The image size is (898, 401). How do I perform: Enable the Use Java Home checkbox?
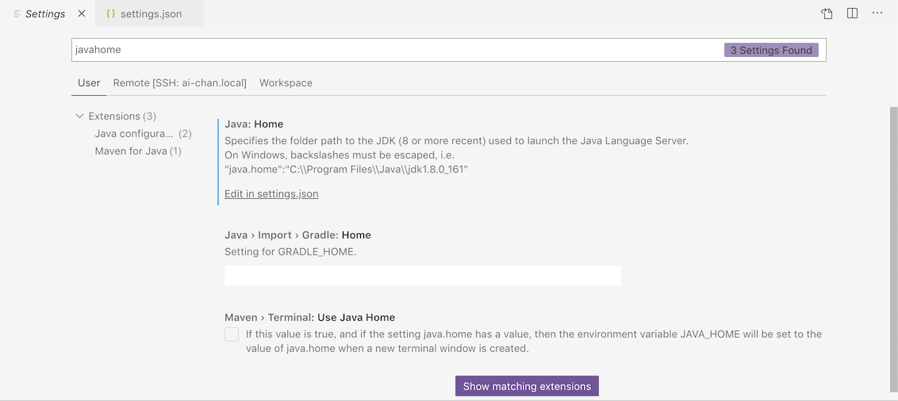pyautogui.click(x=232, y=334)
